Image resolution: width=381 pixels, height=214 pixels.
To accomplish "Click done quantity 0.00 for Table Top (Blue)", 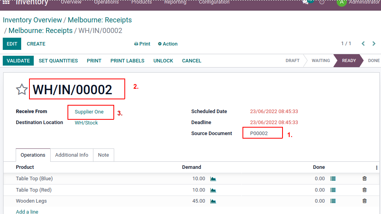I will (x=320, y=179).
